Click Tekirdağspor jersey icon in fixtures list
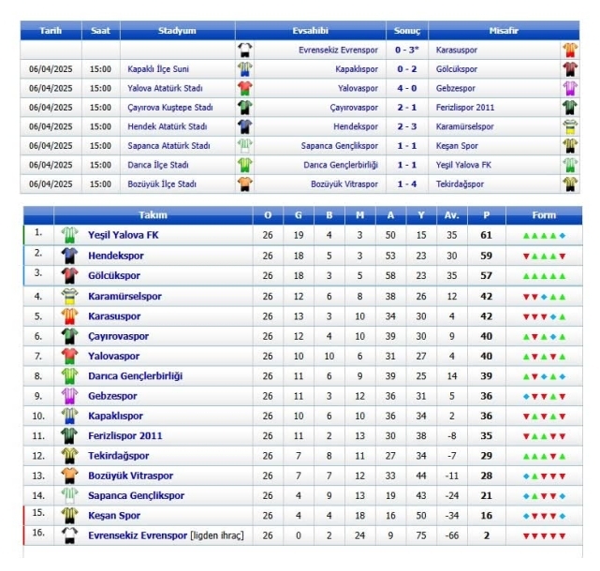 (569, 184)
